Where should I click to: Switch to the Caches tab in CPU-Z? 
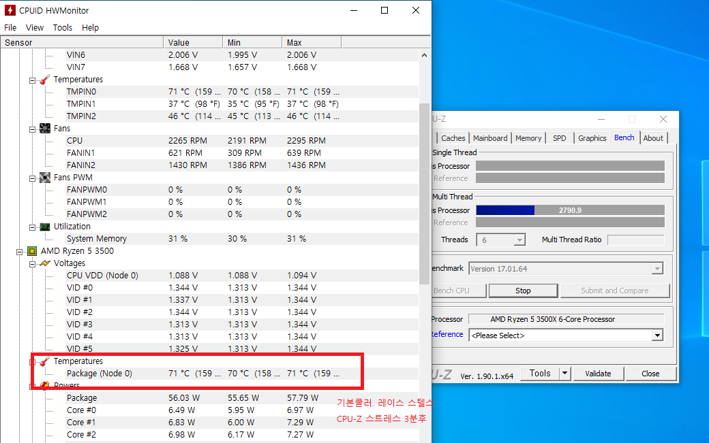[x=453, y=138]
